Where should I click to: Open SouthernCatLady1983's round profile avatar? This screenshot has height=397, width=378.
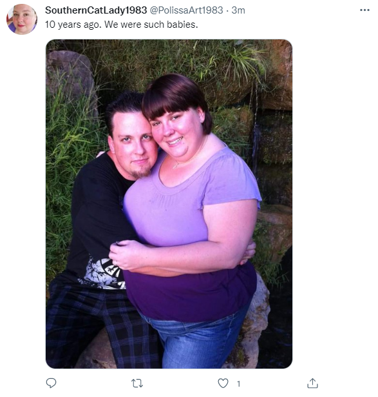[x=22, y=19]
